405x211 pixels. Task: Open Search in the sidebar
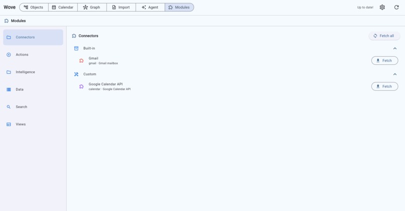pyautogui.click(x=33, y=107)
